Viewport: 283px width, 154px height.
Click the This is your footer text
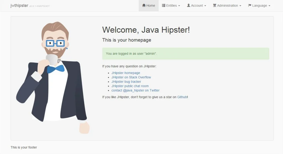[x=24, y=147]
